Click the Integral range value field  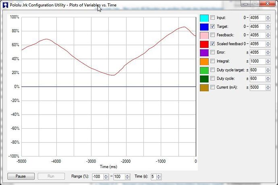pos(257,62)
